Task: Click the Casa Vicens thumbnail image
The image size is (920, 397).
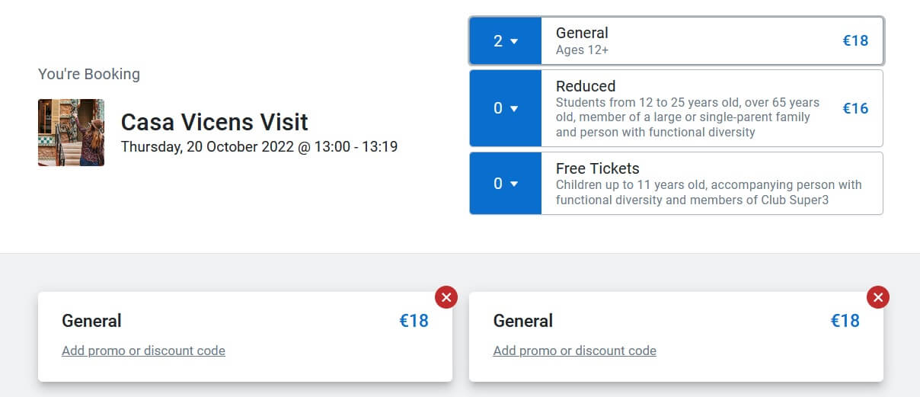Action: [71, 133]
